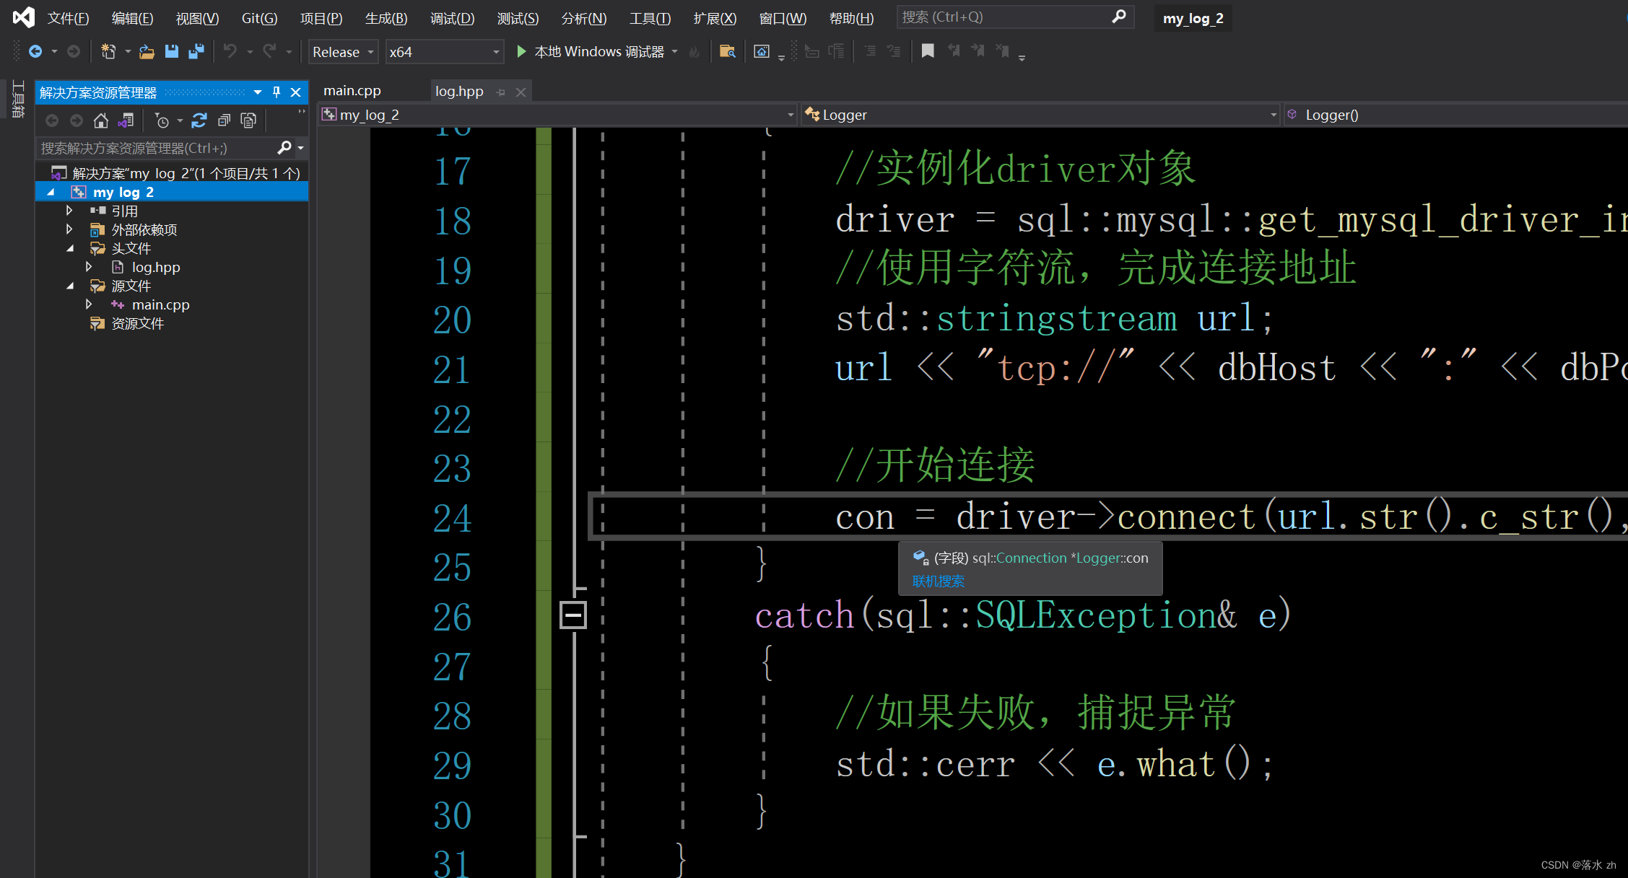1628x878 pixels.
Task: Select the Collapse All icon in Solution Explorer
Action: [x=224, y=120]
